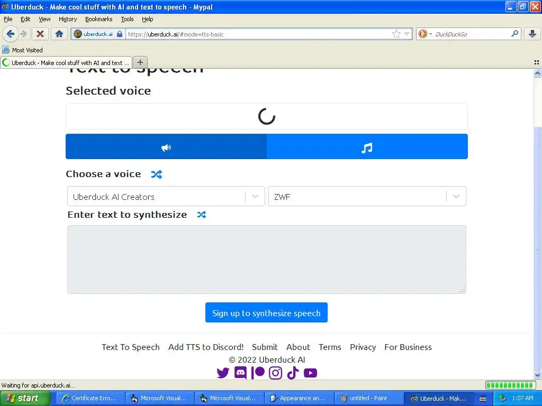
Task: Open a new tab with the plus button
Action: pyautogui.click(x=140, y=62)
